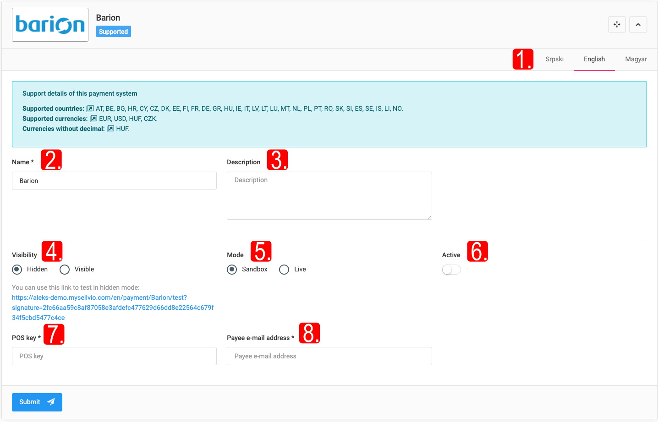Viewport: 658px width, 422px height.
Task: Select the English language tab
Action: [x=594, y=60]
